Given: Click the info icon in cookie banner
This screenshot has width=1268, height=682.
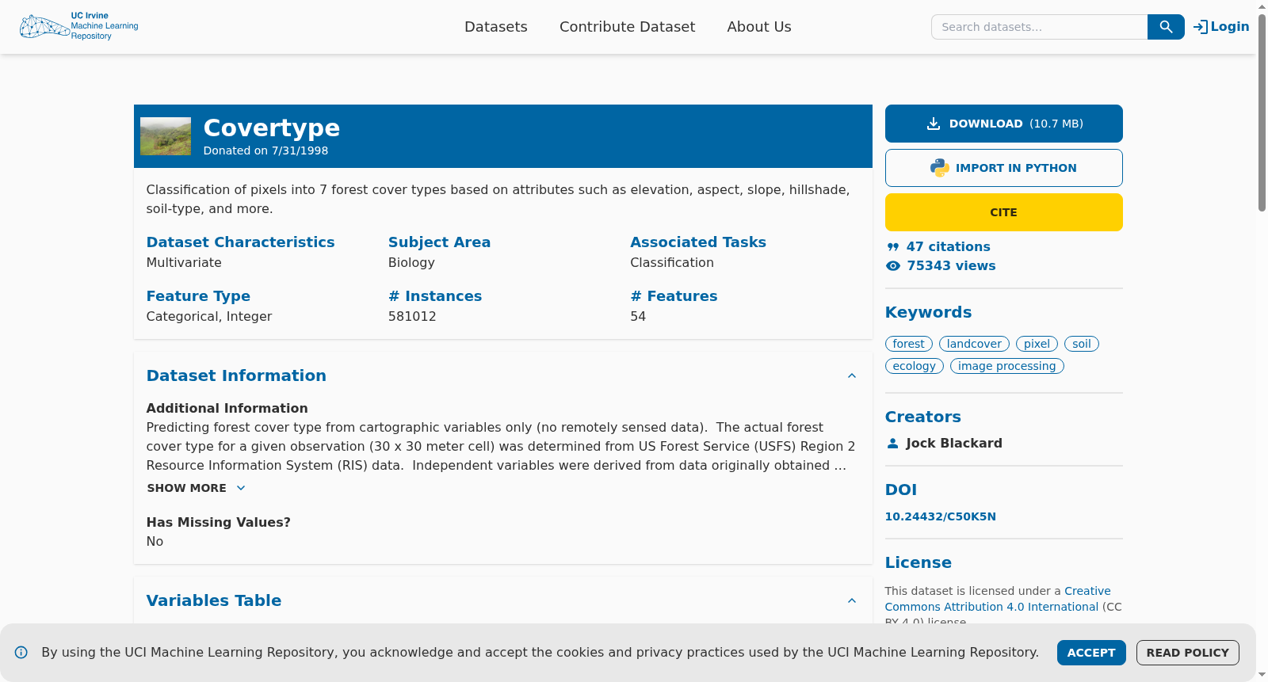Looking at the screenshot, I should [x=21, y=653].
